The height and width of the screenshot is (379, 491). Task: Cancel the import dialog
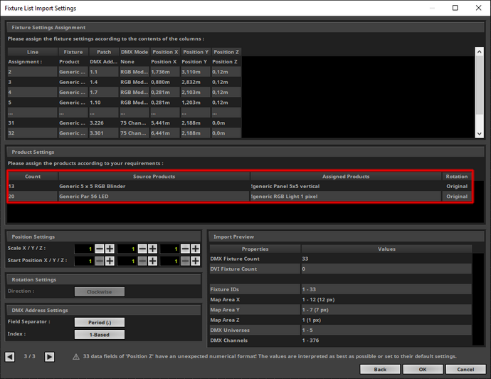point(465,369)
